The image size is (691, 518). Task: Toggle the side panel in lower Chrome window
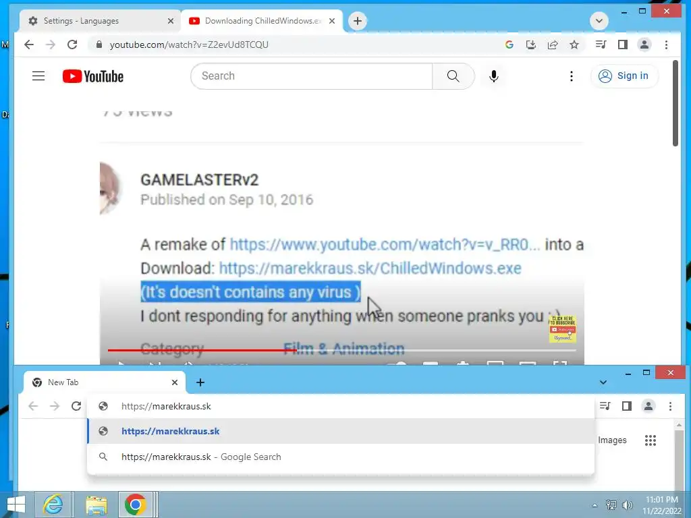pyautogui.click(x=627, y=406)
